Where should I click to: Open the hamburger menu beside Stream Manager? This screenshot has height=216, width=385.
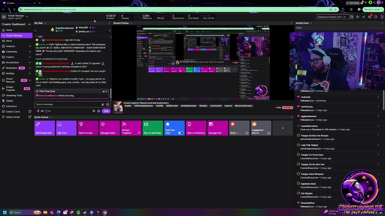click(x=4, y=17)
